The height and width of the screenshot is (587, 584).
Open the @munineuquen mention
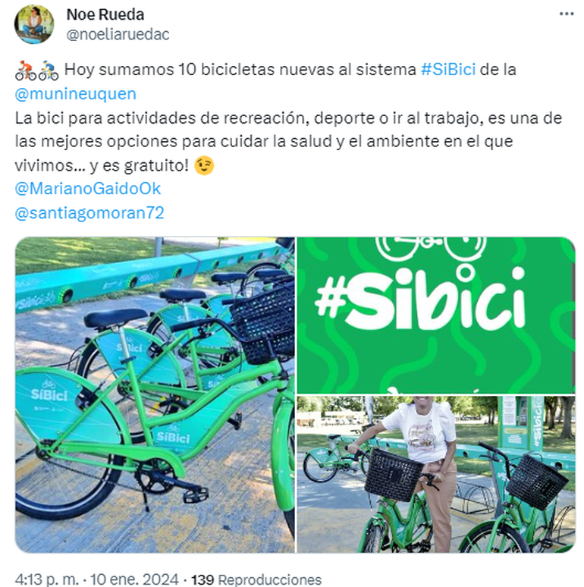point(75,94)
